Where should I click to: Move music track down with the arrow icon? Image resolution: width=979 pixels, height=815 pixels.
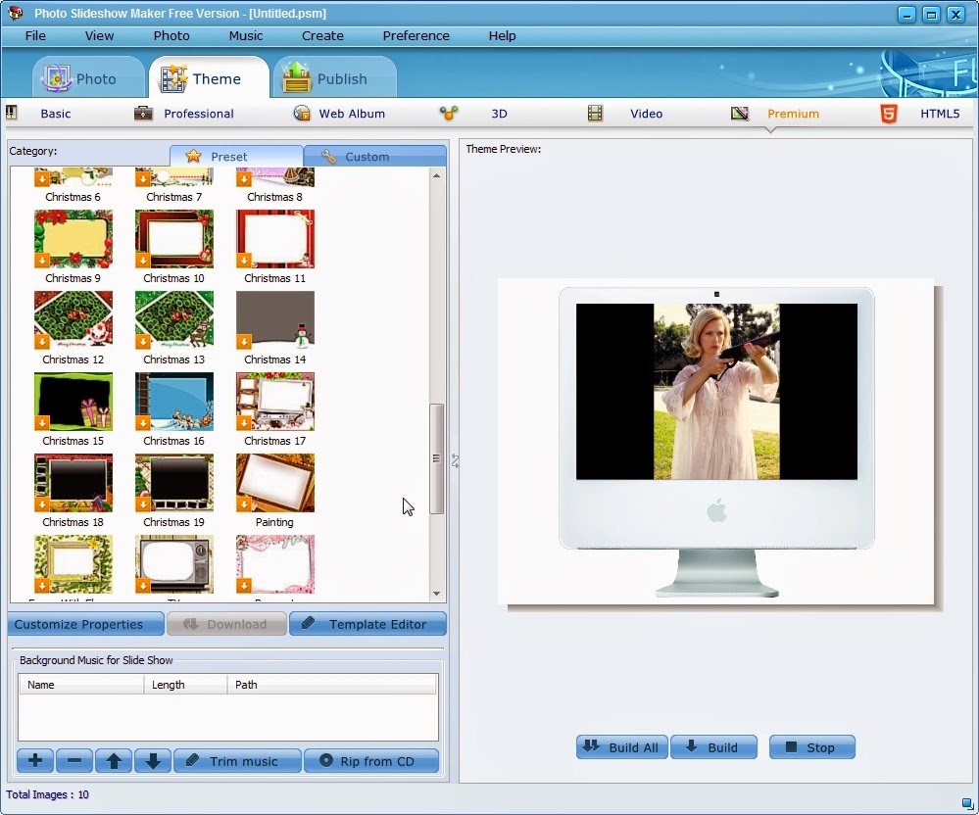[152, 760]
